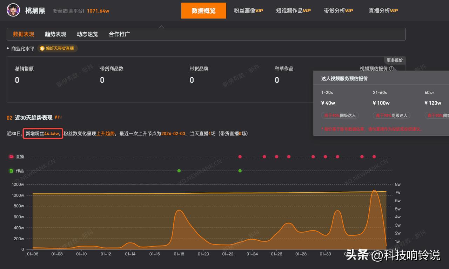The image size is (449, 269).
Task: Click the account name 桃黑黑
Action: [35, 10]
